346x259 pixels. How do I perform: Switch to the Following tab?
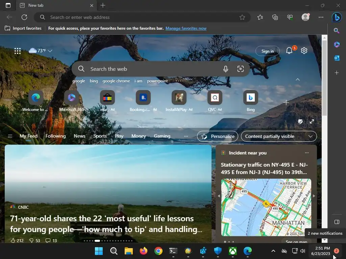(x=56, y=136)
